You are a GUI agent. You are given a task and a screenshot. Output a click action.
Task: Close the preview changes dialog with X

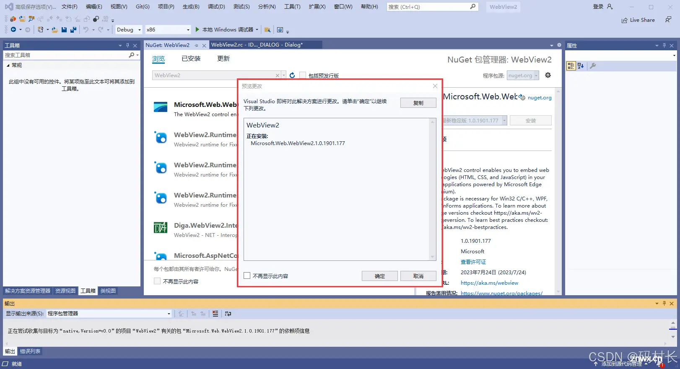(x=435, y=86)
